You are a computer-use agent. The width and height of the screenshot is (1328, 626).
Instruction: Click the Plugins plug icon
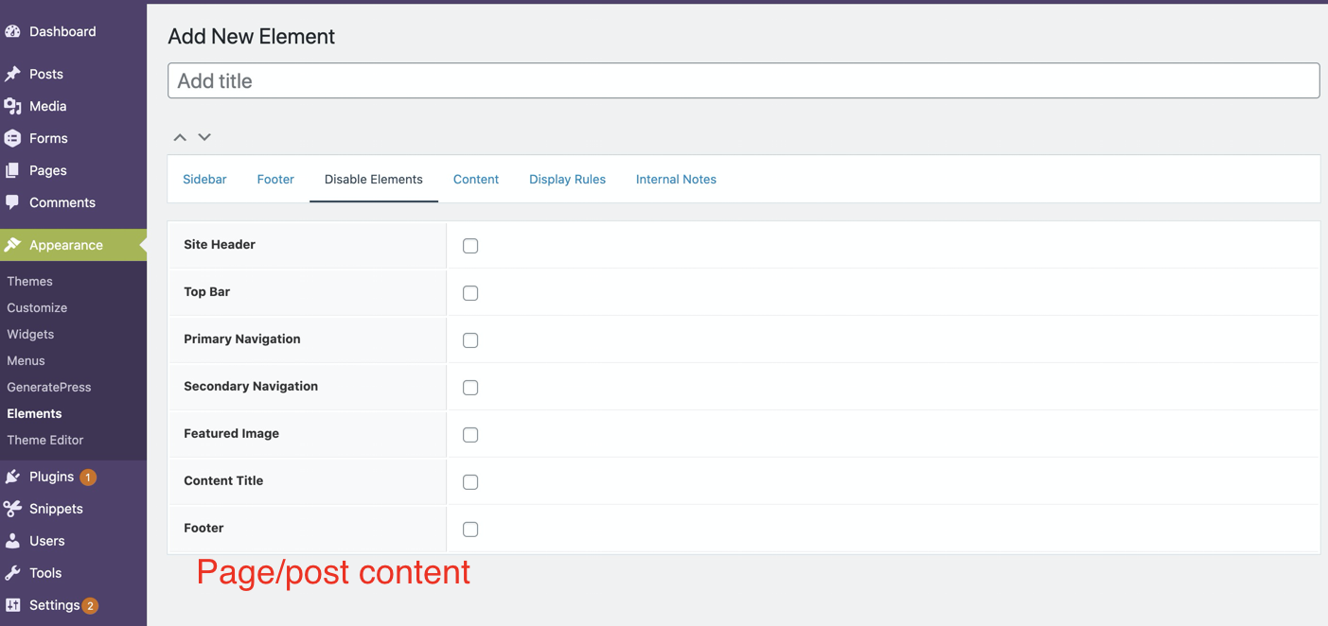point(13,477)
